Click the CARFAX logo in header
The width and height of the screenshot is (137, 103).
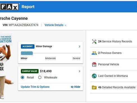[9, 7]
